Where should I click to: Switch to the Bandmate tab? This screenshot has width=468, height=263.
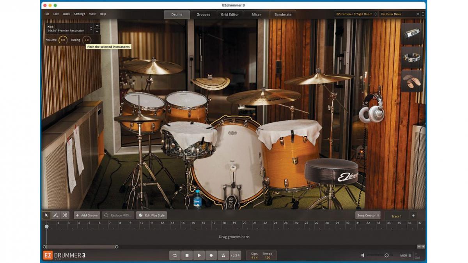click(x=283, y=14)
